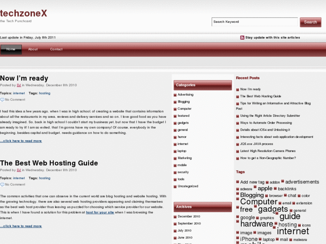This screenshot has width=326, height=244.
Task: Open Ways to Automate Order Processing
Action: [x=266, y=123]
